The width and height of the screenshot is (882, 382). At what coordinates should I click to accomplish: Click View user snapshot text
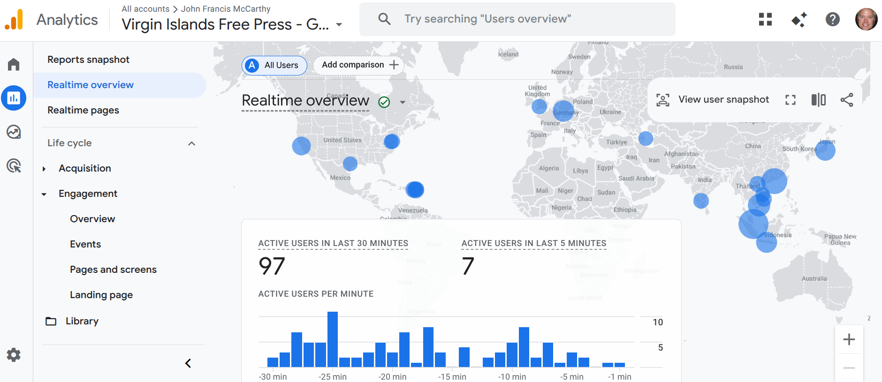click(x=723, y=99)
